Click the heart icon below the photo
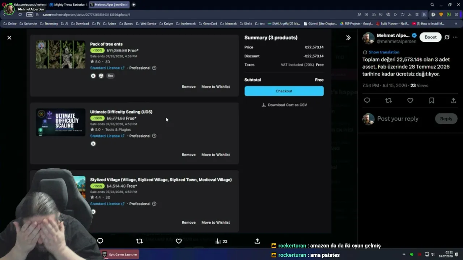Image resolution: width=463 pixels, height=260 pixels. click(x=179, y=241)
